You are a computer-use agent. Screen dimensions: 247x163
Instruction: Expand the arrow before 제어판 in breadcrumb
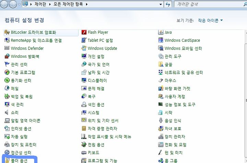click(31, 4)
